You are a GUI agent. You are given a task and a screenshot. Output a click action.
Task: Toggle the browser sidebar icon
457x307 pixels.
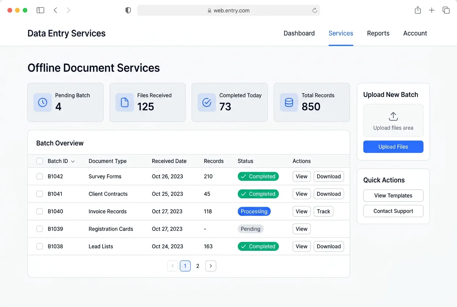click(x=40, y=10)
